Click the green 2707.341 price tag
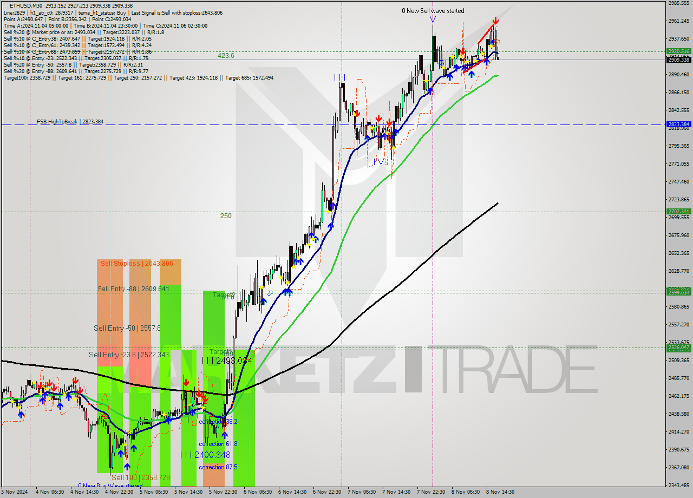This screenshot has width=693, height=498. [679, 212]
